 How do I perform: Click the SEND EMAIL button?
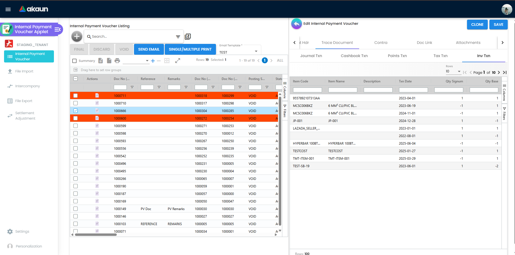point(149,49)
